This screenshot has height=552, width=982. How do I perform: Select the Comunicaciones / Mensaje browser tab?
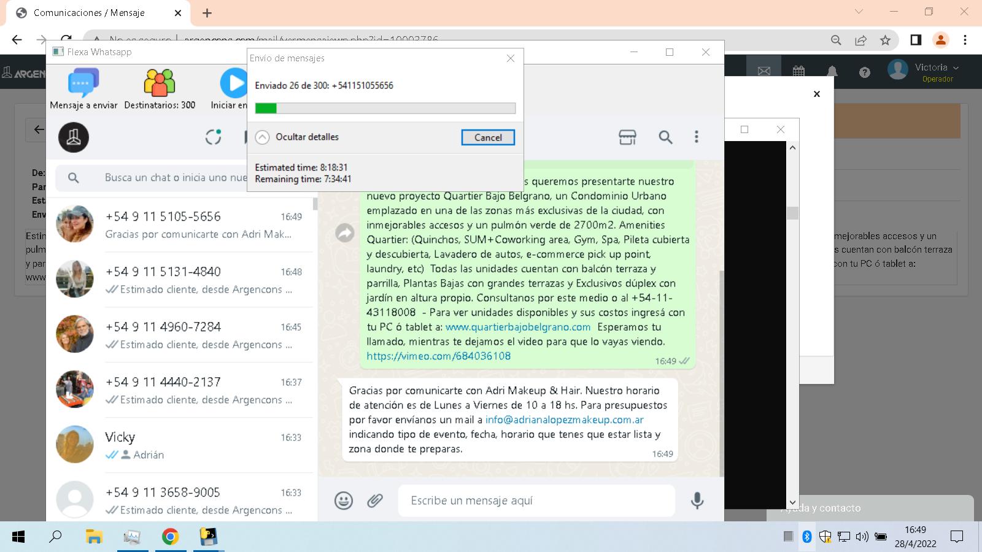coord(98,13)
